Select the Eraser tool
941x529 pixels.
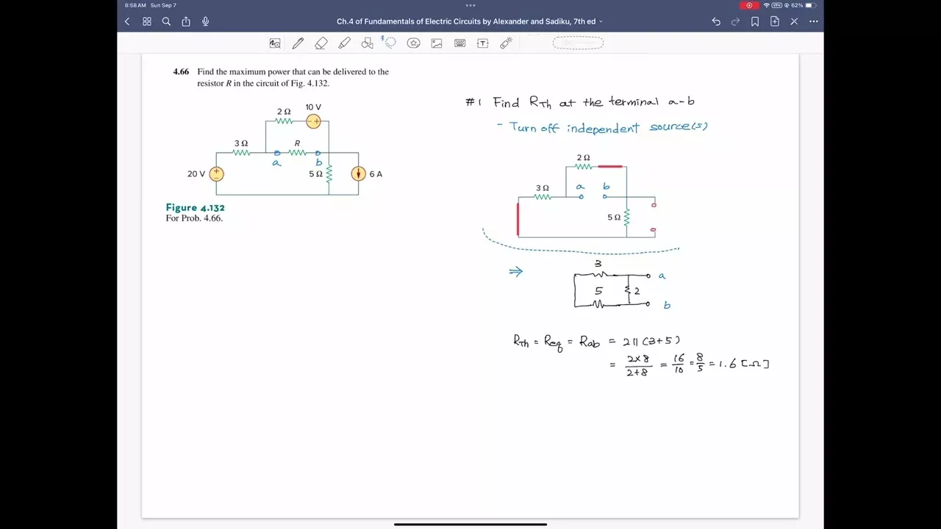(x=321, y=43)
